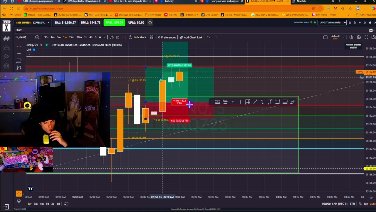Image resolution: width=376 pixels, height=212 pixels.
Task: Open the indicator templates grid icon
Action: click(151, 37)
